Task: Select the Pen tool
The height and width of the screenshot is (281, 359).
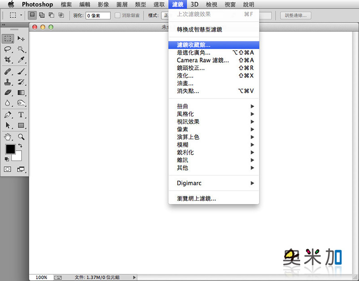Action: point(8,115)
